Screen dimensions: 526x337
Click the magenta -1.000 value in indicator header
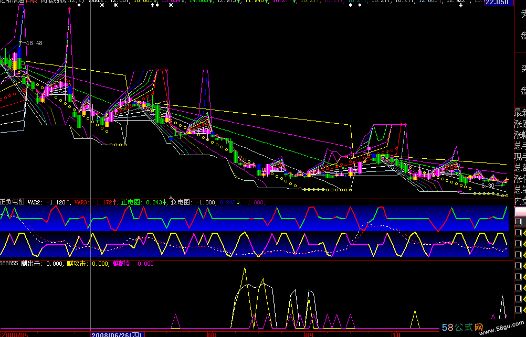click(254, 202)
